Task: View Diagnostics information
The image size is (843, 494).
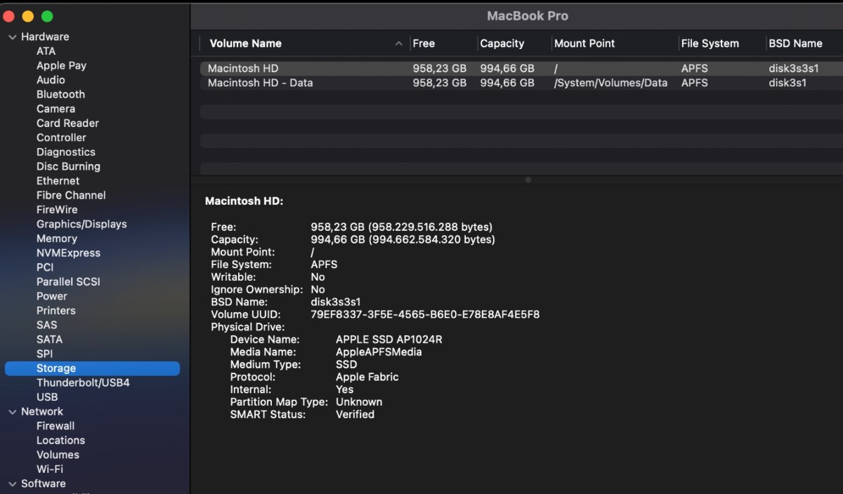Action: tap(65, 152)
